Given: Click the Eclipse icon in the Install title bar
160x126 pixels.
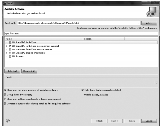Looking at the screenshot, I should [x=5, y=3].
